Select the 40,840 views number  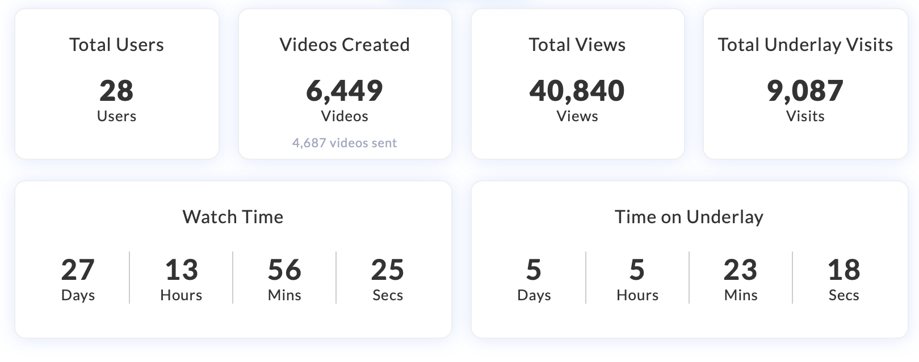[577, 91]
